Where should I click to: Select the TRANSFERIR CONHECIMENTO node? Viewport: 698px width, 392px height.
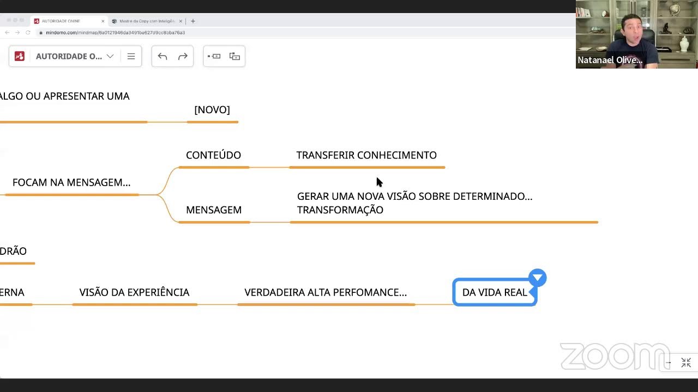[x=366, y=155]
